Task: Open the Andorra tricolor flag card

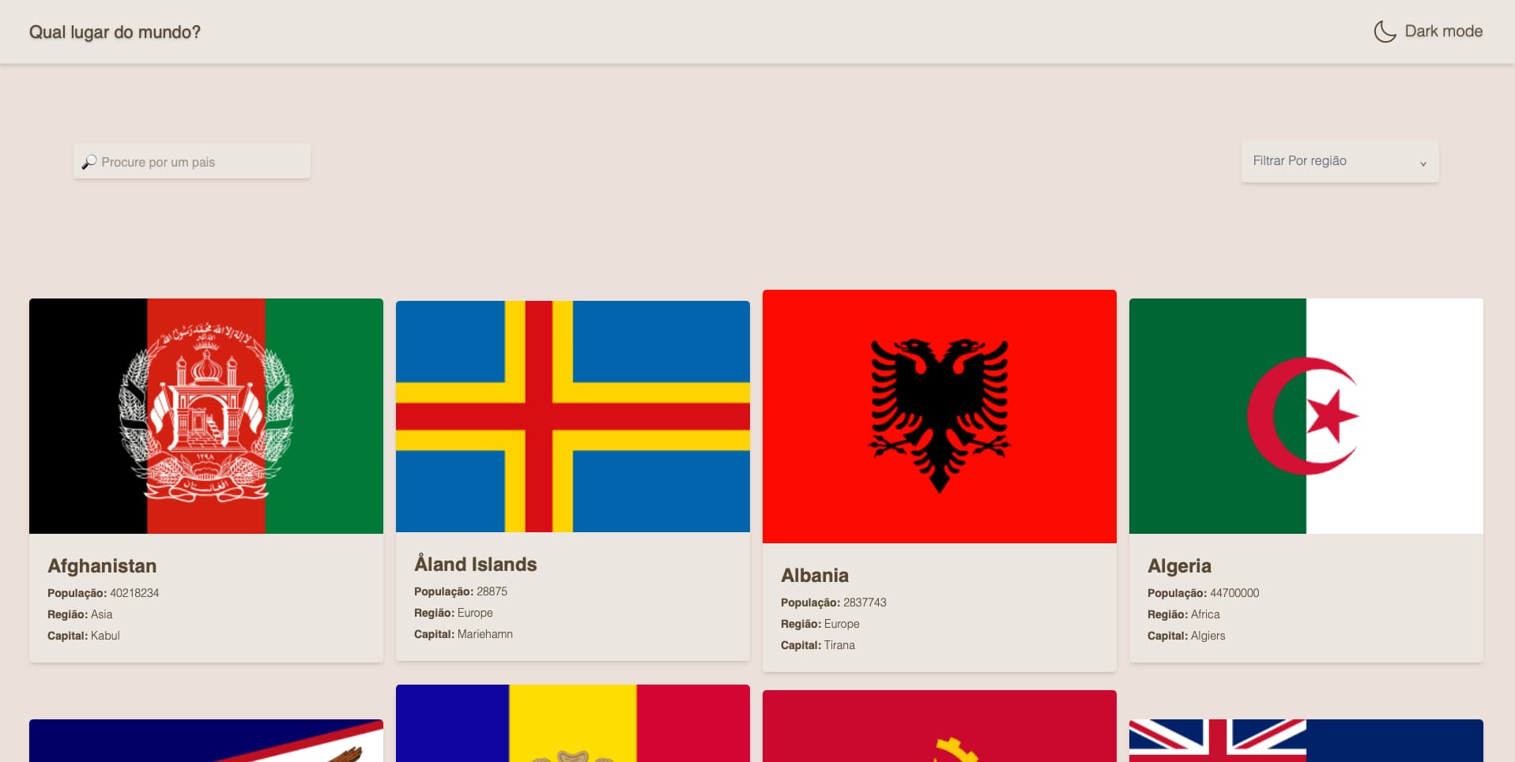Action: point(573,723)
